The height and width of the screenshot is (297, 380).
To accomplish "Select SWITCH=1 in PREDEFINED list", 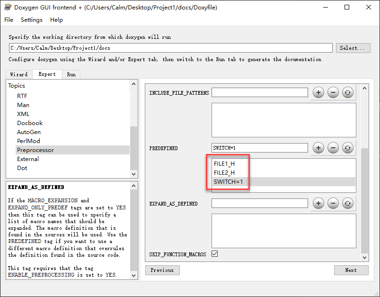I will pyautogui.click(x=284, y=182).
